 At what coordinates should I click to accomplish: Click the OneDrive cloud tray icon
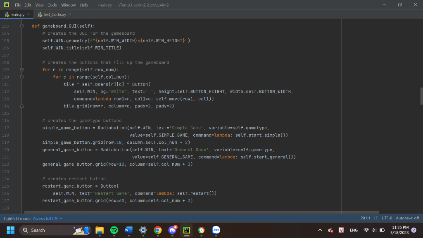pyautogui.click(x=330, y=230)
